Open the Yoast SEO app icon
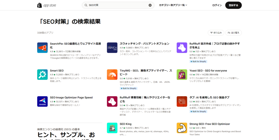The width and height of the screenshot is (279, 140). (182, 75)
